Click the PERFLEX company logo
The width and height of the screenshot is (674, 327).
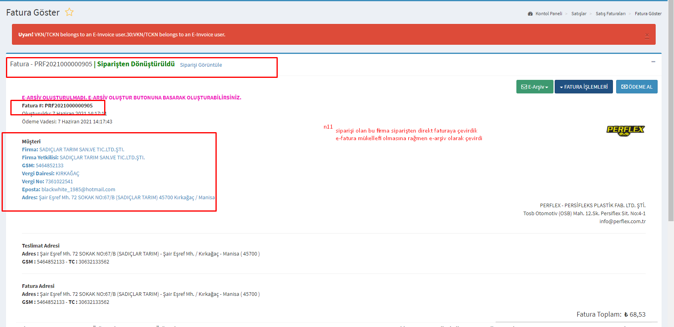[625, 131]
